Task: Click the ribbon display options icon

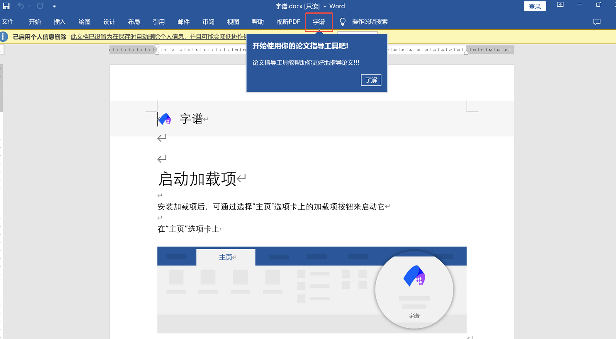Action: tap(560, 5)
